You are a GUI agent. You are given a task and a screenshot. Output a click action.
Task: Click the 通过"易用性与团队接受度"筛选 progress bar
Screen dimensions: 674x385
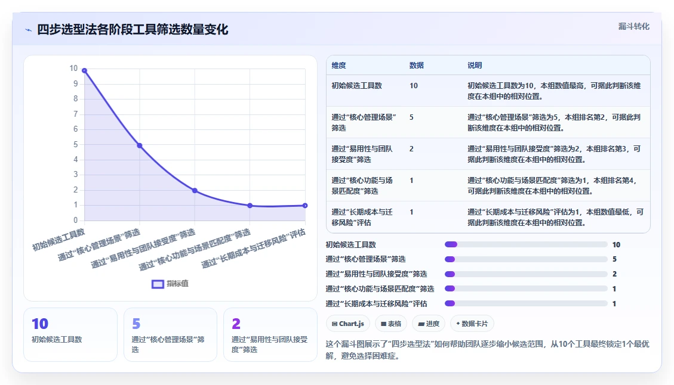[526, 274]
